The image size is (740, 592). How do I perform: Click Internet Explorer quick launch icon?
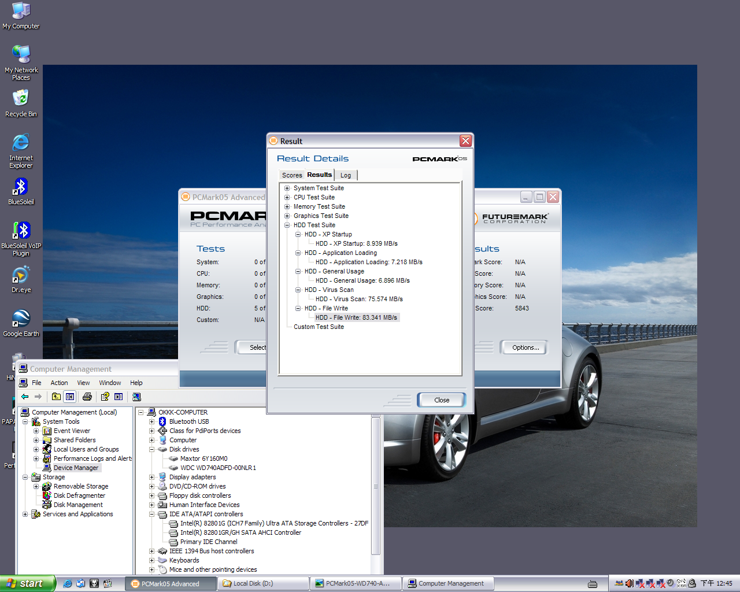point(67,583)
